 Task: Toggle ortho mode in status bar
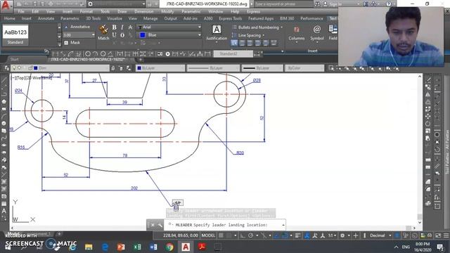tap(243, 235)
